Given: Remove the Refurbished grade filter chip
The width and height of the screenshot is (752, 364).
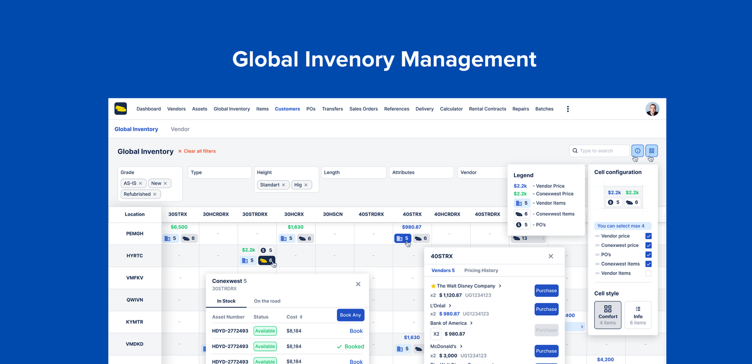Looking at the screenshot, I should tap(155, 194).
